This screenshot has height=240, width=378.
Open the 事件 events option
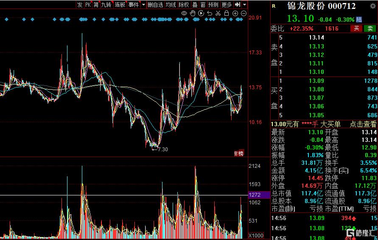pos(134,5)
